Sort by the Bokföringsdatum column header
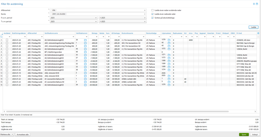The image size is (261, 137). click(x=19, y=33)
